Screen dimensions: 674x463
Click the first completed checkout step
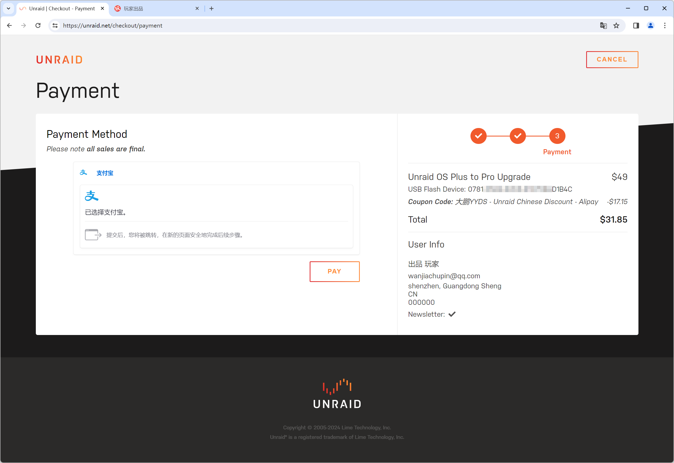[x=478, y=136]
